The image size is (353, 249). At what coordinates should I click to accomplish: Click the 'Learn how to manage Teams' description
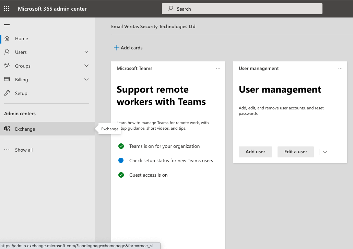click(x=163, y=126)
